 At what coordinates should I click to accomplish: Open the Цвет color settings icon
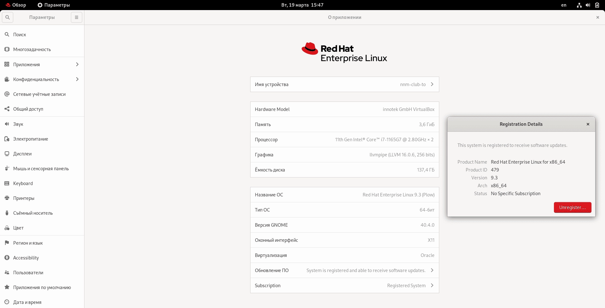[x=7, y=228]
